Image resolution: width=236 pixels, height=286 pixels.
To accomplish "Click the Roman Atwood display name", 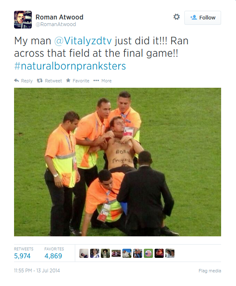I will pos(60,17).
